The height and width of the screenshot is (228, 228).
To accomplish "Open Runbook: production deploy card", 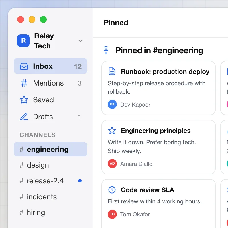I will click(158, 88).
